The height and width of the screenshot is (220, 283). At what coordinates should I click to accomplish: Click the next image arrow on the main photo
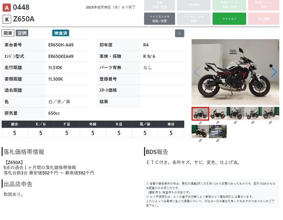click(273, 72)
